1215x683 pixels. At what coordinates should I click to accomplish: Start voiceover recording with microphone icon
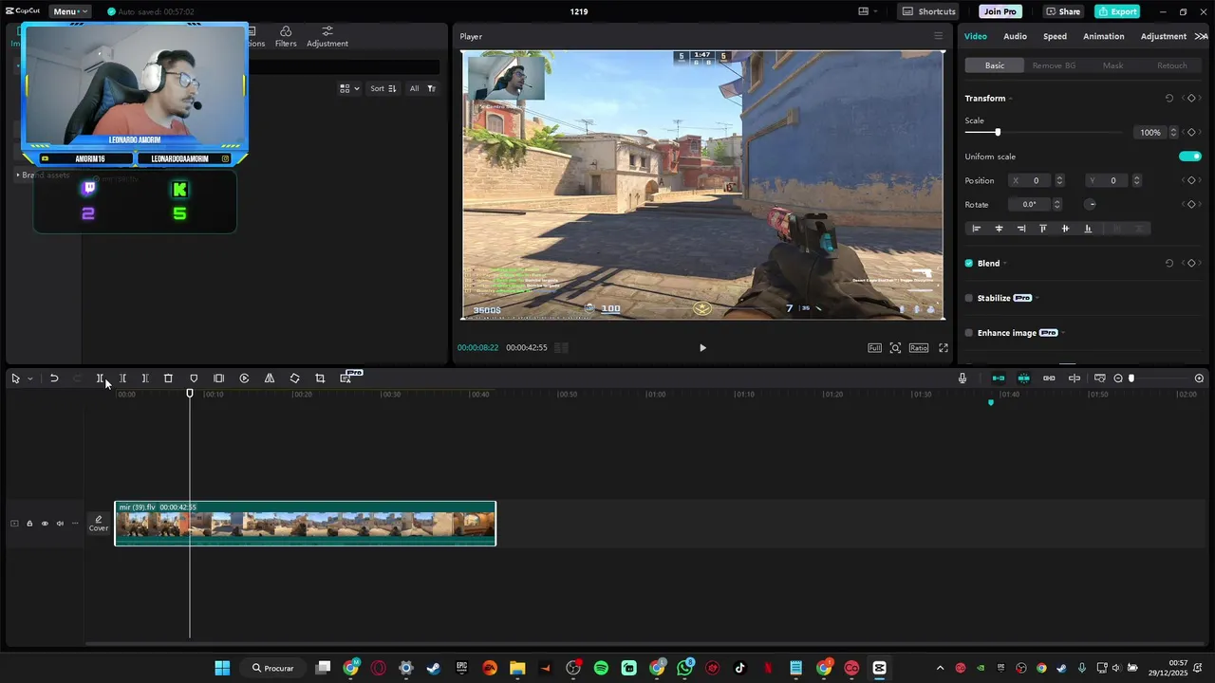[963, 378]
